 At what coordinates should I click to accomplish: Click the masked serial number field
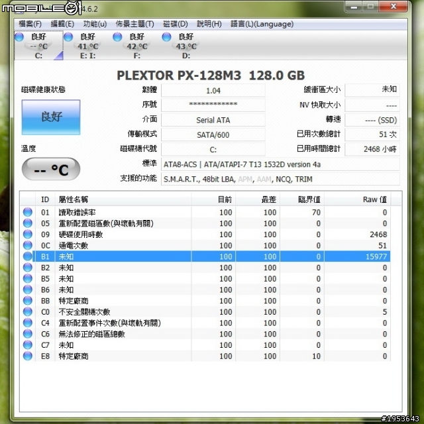[213, 105]
